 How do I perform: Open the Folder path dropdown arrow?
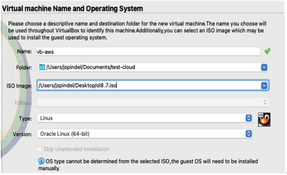point(264,67)
